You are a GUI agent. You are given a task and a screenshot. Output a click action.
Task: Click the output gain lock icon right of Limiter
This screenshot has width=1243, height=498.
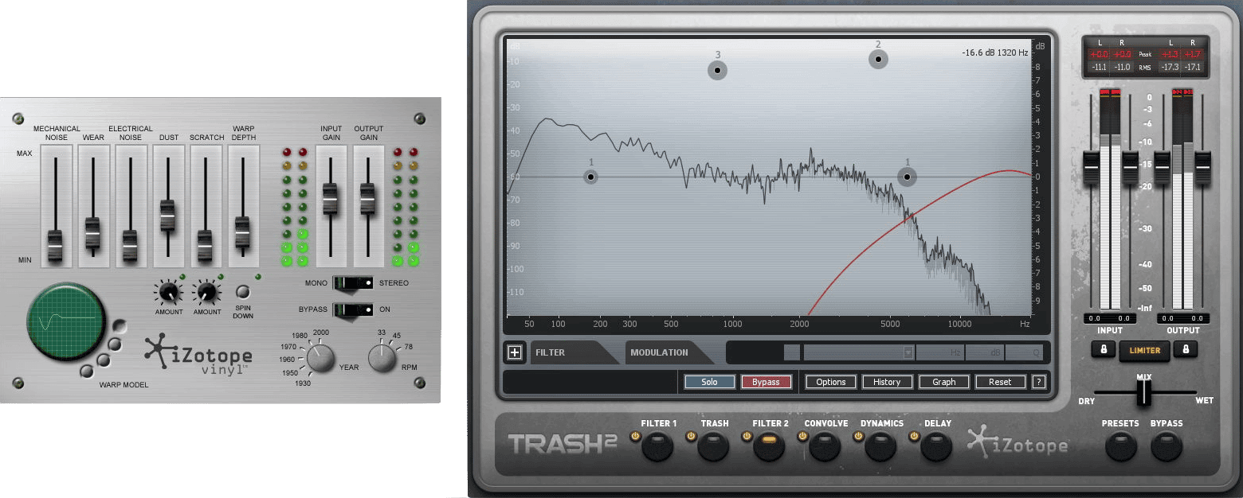1185,349
